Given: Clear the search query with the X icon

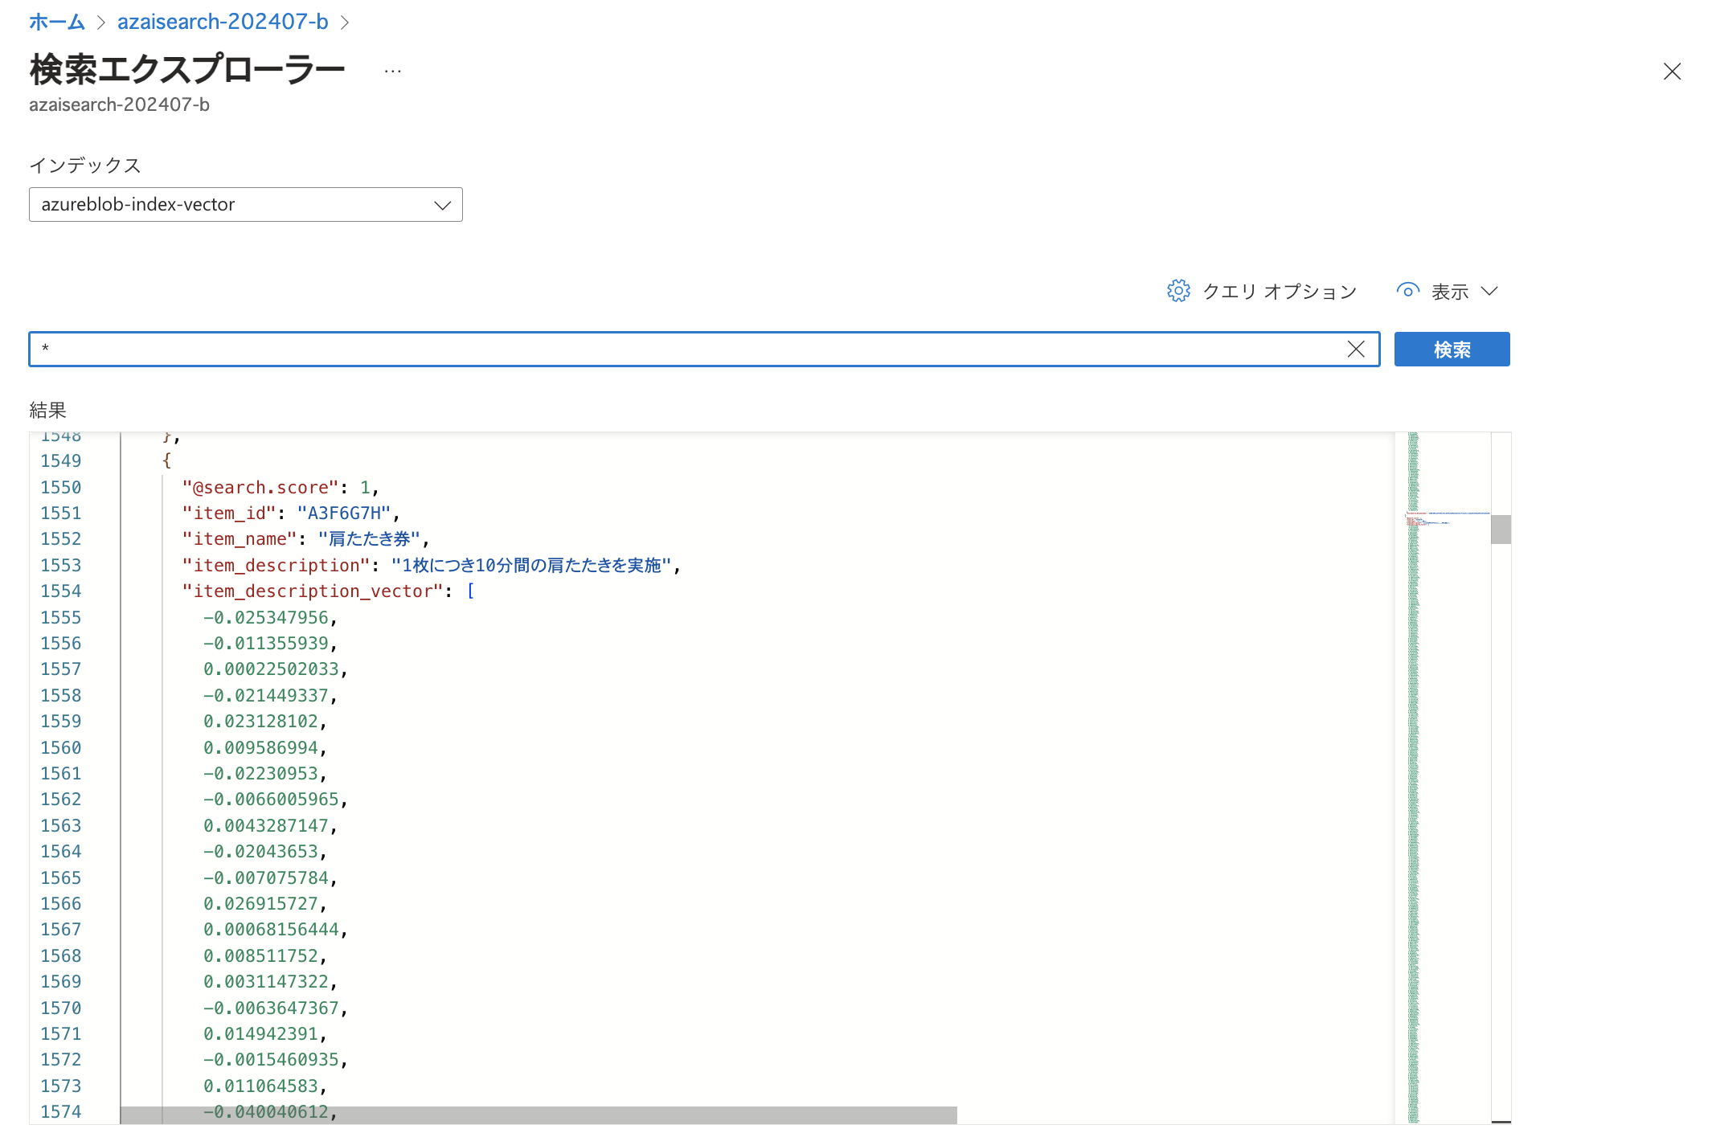Looking at the screenshot, I should [1356, 349].
